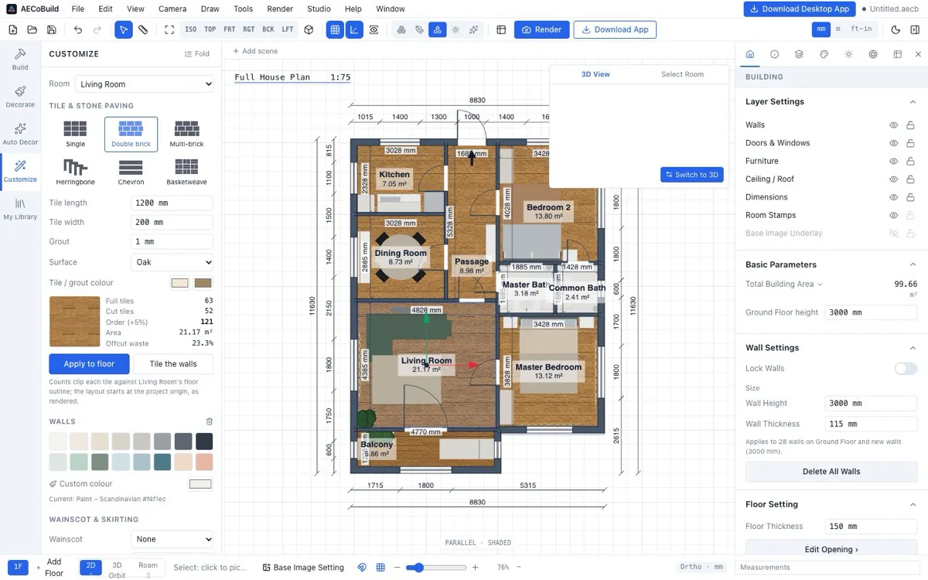Screen dimensions: 928x580
Task: Save the project with floppy disk icon
Action: pos(51,29)
